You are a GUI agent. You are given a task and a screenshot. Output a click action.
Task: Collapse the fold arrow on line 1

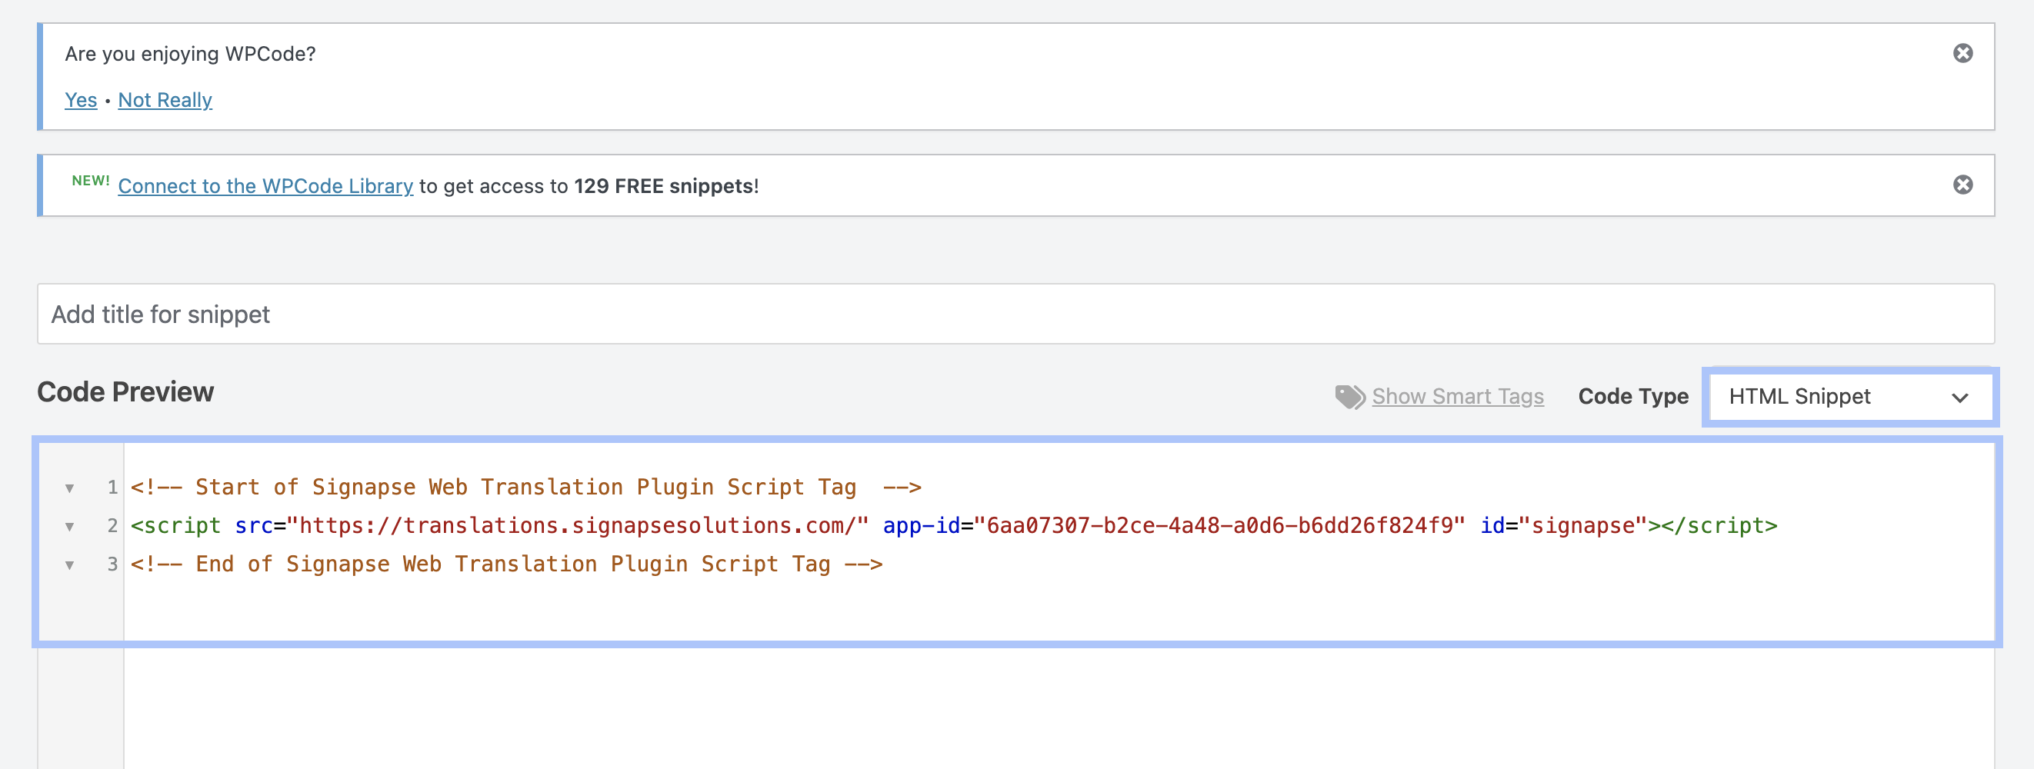(x=69, y=488)
